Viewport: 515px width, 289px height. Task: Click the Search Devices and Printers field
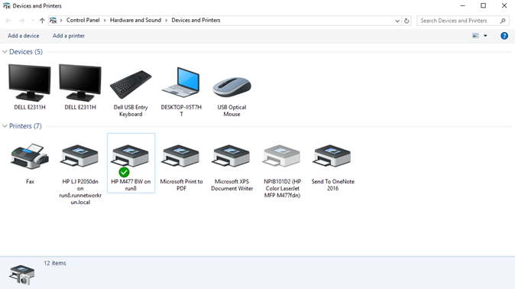463,21
